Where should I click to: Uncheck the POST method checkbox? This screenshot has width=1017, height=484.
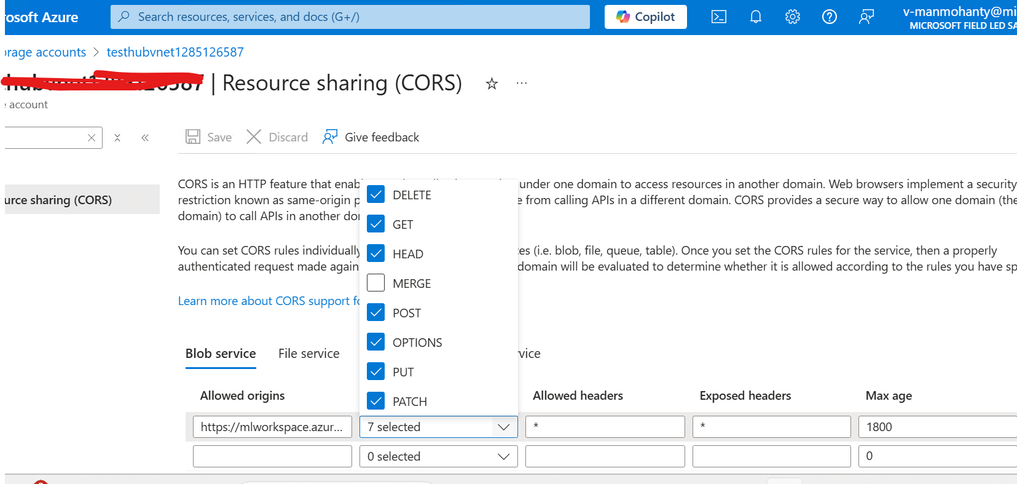376,312
